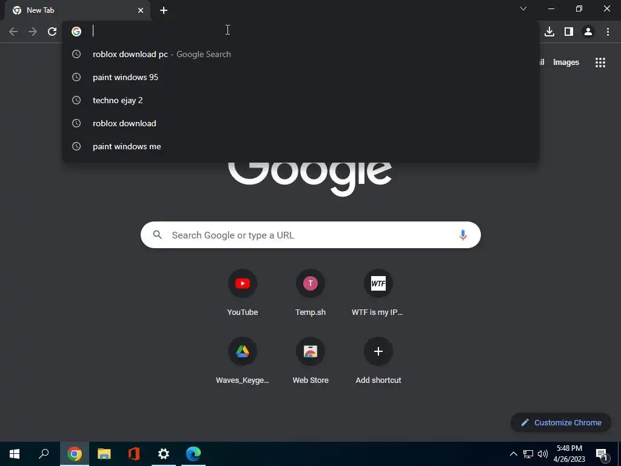Go back with the back arrow

point(13,32)
